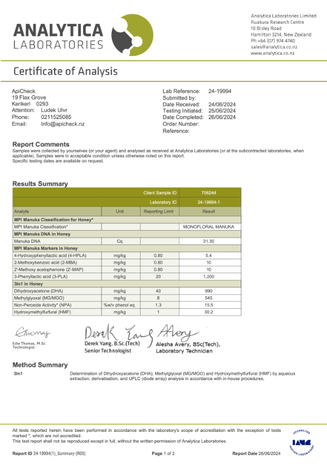Select 'Laboratory Technician' title text
The height and width of the screenshot is (464, 327).
184,351
